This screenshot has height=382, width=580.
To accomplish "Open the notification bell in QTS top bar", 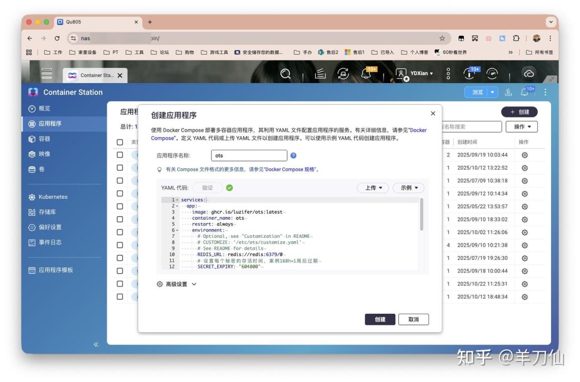I will (x=367, y=74).
